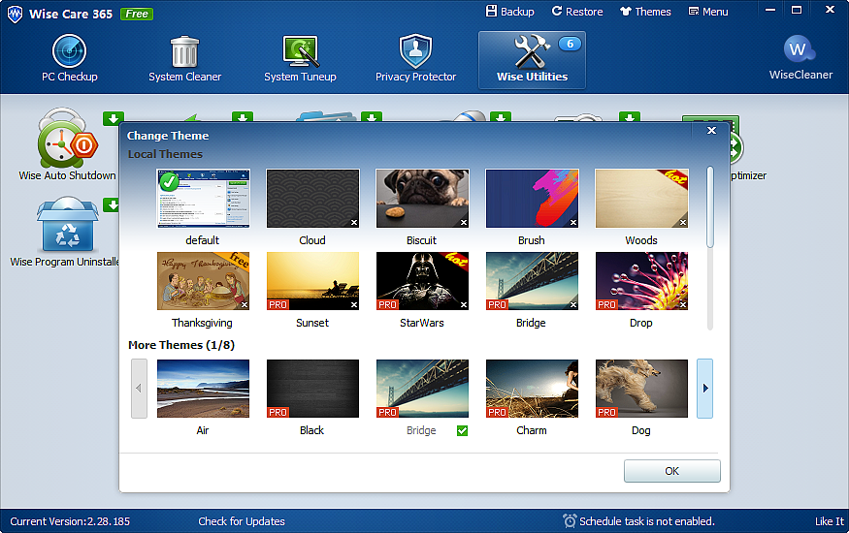Select the local Bridge theme thumbnail
The height and width of the screenshot is (533, 849).
[x=532, y=281]
